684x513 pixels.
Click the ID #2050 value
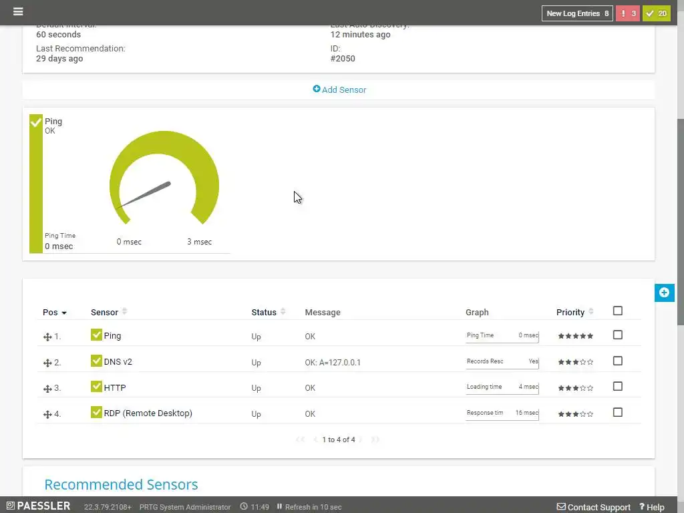tap(343, 59)
